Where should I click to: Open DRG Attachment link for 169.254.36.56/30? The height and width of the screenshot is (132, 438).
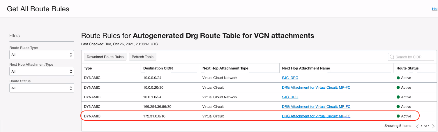point(316,107)
